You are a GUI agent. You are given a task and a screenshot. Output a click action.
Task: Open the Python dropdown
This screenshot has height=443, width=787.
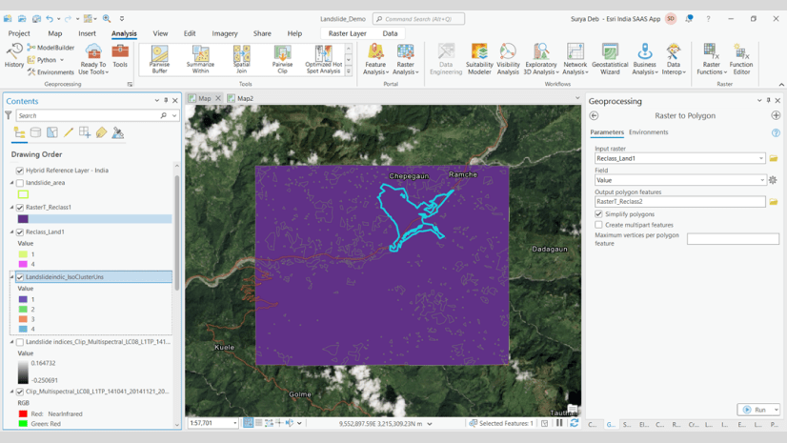[62, 60]
